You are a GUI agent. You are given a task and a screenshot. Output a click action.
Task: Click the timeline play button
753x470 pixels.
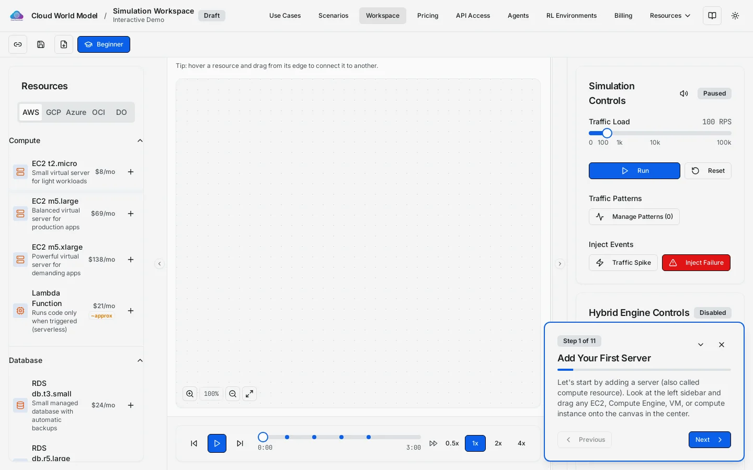tap(217, 443)
